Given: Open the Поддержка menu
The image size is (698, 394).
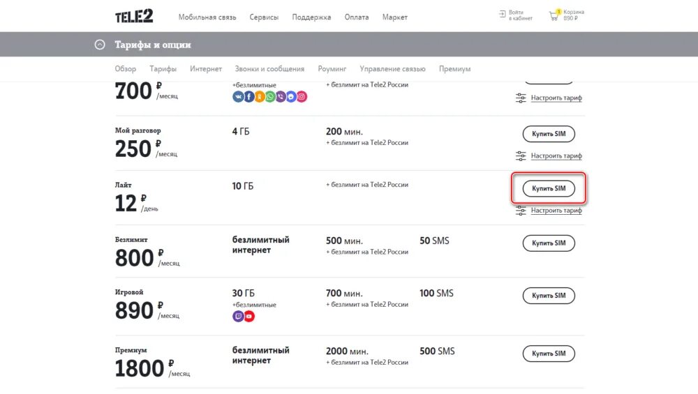Looking at the screenshot, I should 311,17.
